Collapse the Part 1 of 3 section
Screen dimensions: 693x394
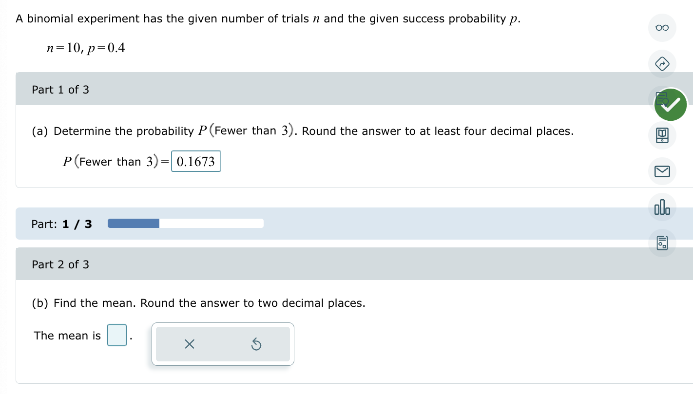click(60, 89)
